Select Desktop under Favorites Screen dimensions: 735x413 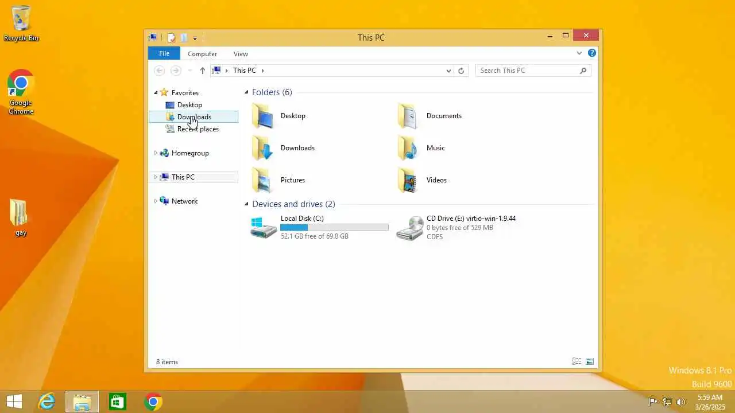point(189,105)
